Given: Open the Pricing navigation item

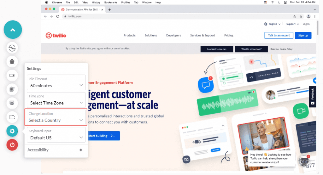Looking at the screenshot, I should click(x=229, y=36).
